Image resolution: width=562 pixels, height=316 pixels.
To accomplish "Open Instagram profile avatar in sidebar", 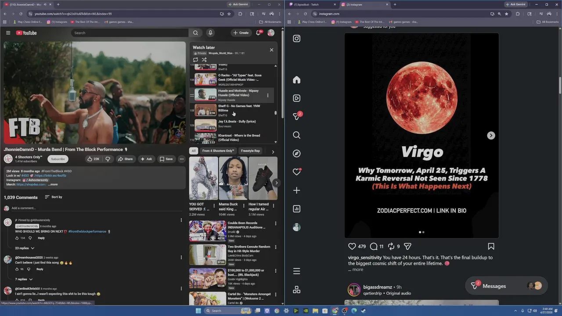I will [297, 227].
